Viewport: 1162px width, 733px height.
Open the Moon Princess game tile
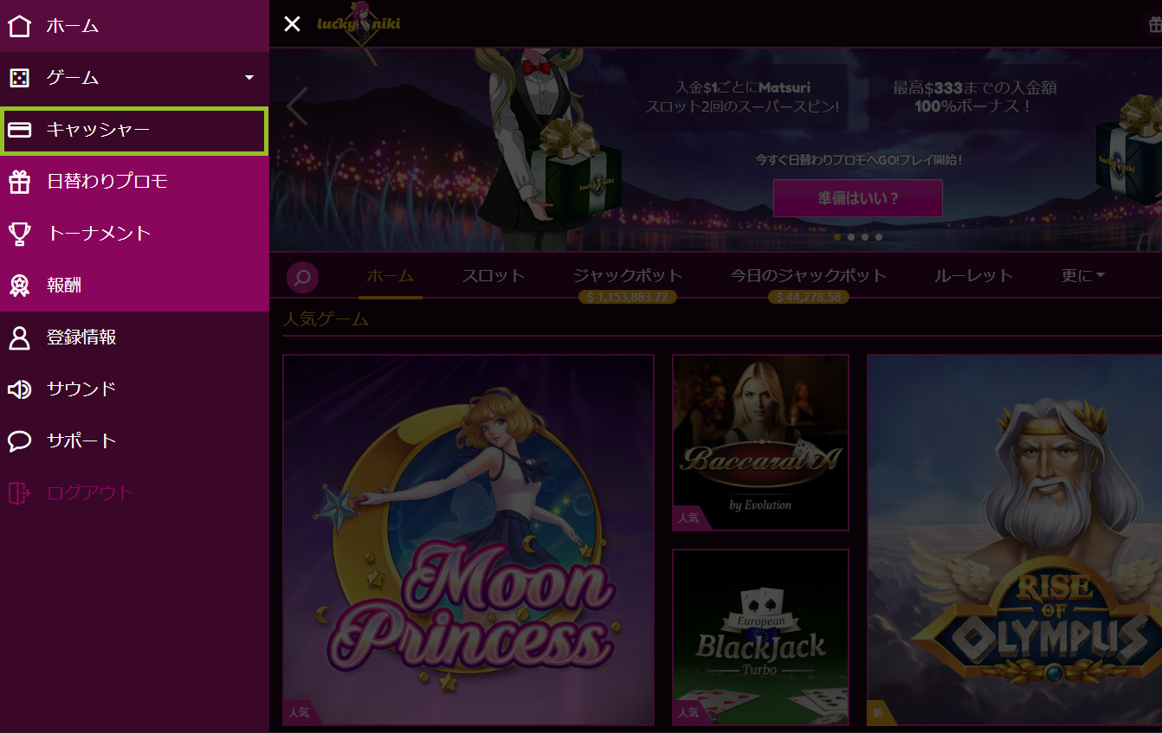tap(468, 540)
